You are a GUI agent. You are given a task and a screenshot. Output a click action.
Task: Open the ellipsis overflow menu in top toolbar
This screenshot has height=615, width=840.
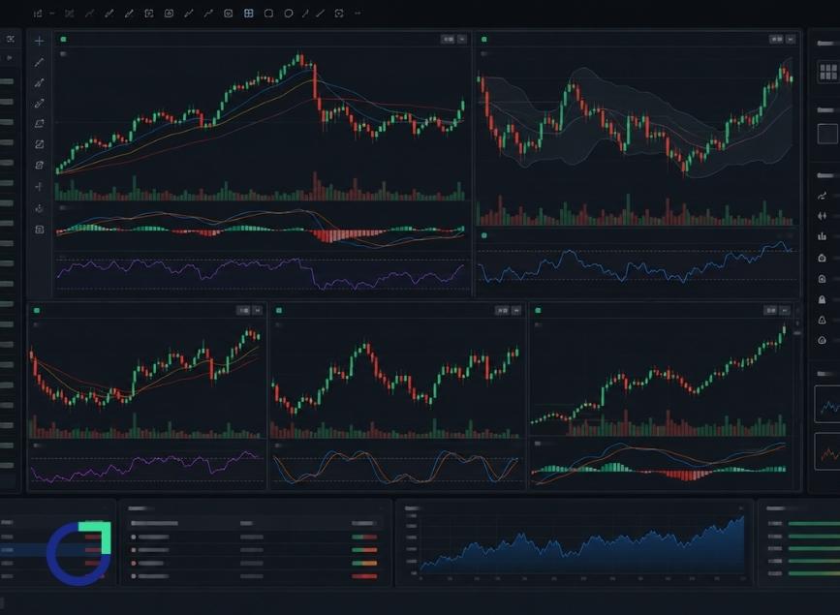358,14
